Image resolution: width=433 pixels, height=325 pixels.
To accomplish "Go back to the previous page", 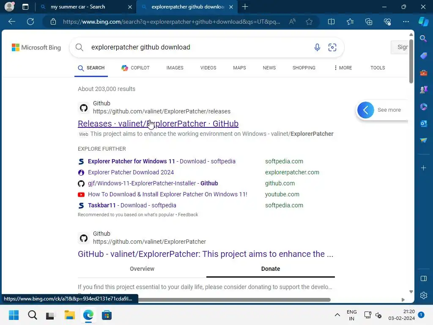I will click(11, 22).
